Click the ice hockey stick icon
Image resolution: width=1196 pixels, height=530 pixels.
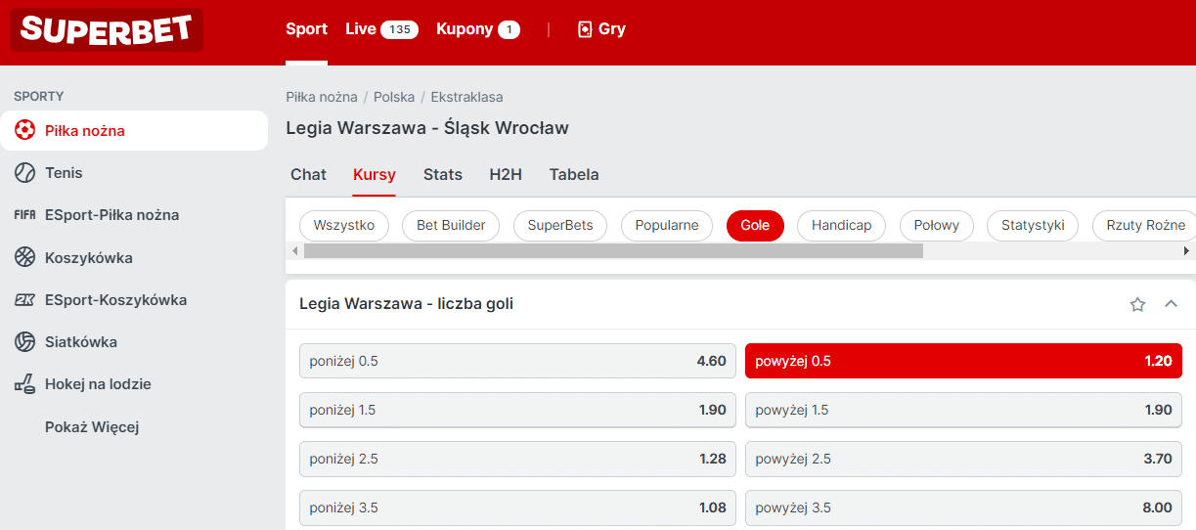[x=24, y=384]
